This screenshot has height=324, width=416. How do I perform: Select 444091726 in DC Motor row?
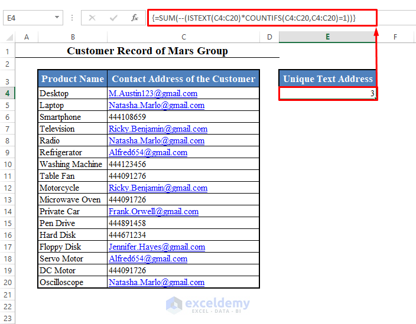[x=183, y=270]
